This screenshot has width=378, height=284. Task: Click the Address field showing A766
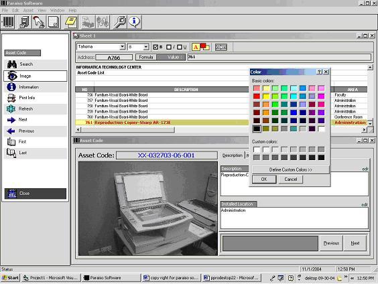click(x=114, y=58)
